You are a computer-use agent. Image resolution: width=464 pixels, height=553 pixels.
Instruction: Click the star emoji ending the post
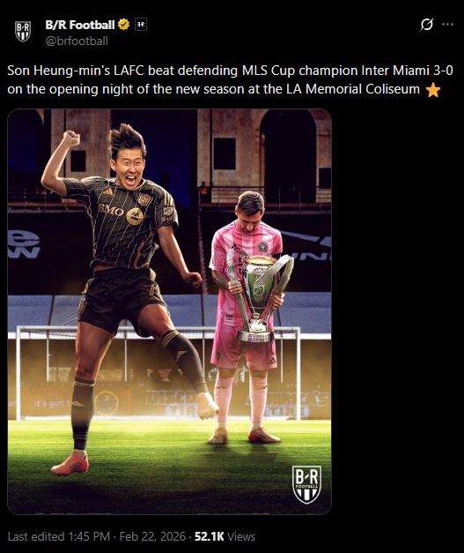click(x=433, y=90)
